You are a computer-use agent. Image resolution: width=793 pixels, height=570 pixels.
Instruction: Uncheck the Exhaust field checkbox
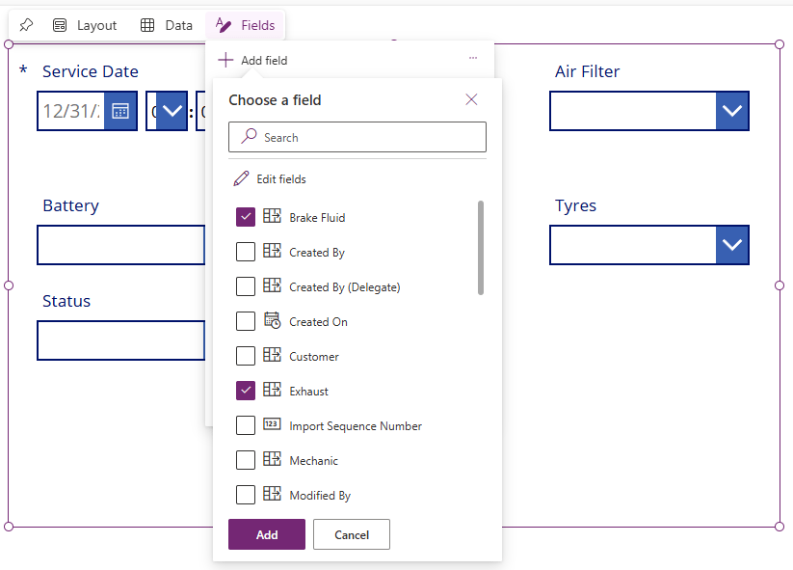pos(246,392)
